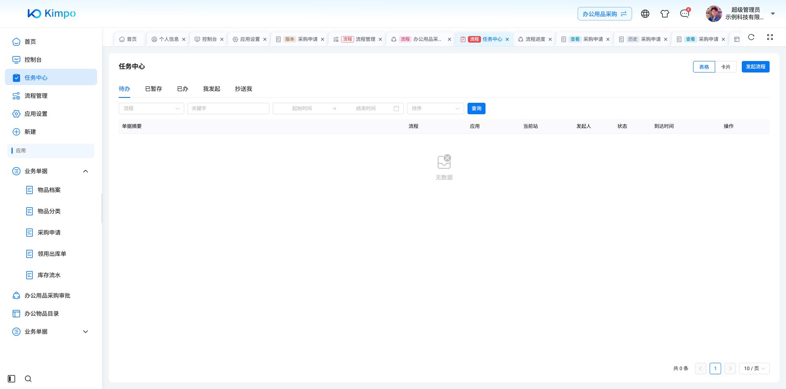This screenshot has width=786, height=389.
Task: Open 首页 in the sidebar
Action: [x=51, y=41]
